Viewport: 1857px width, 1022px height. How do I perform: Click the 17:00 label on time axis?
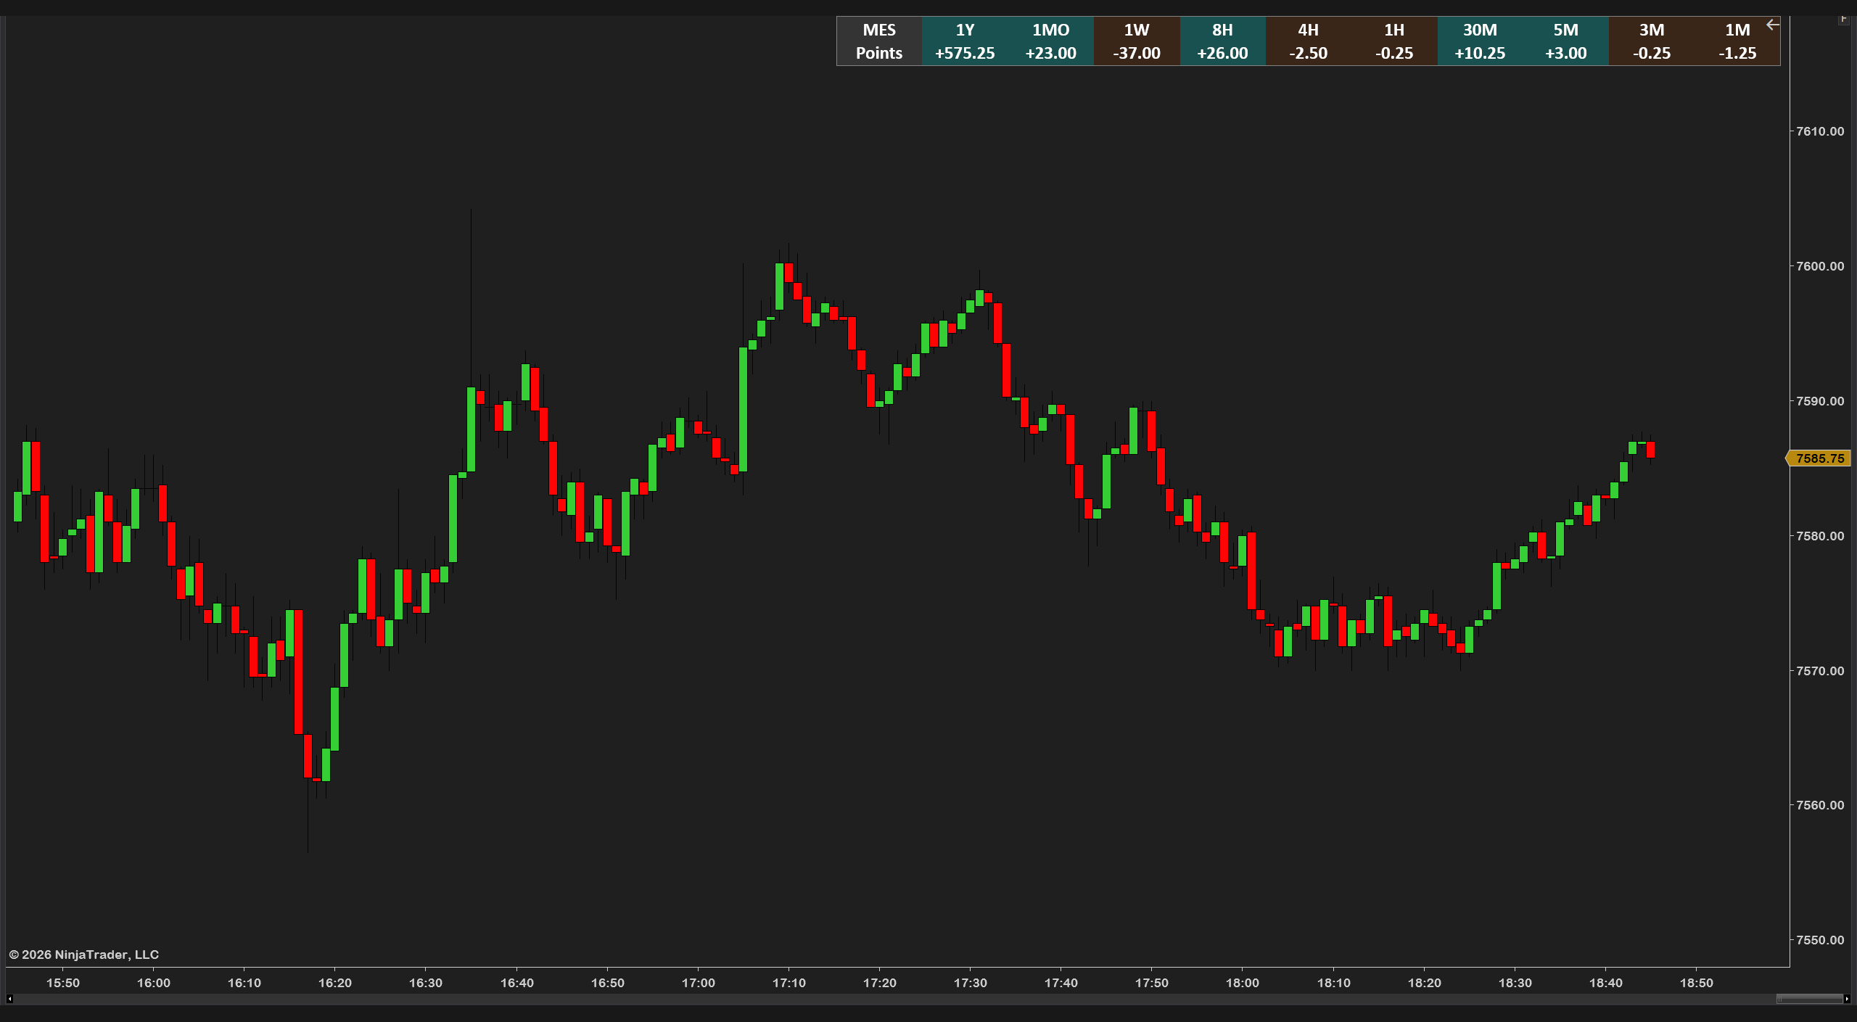coord(698,983)
